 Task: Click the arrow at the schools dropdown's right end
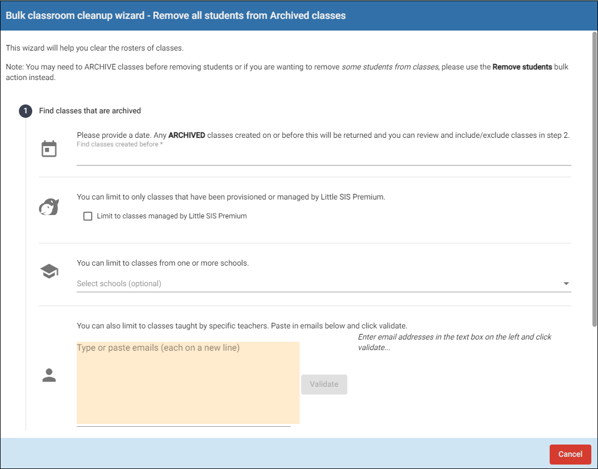566,283
